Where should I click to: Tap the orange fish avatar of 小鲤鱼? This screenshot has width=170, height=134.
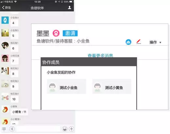pyautogui.click(x=5, y=109)
